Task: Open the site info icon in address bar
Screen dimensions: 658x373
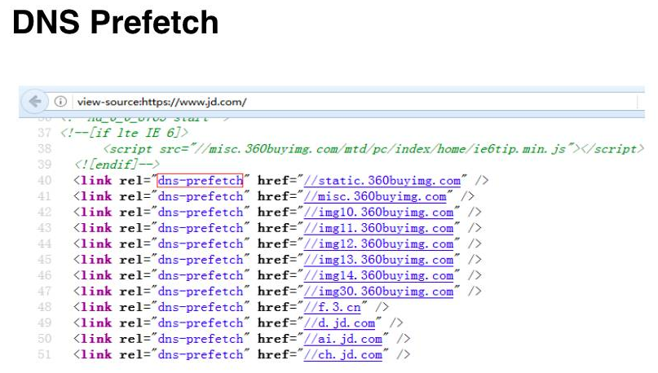Action: click(60, 102)
